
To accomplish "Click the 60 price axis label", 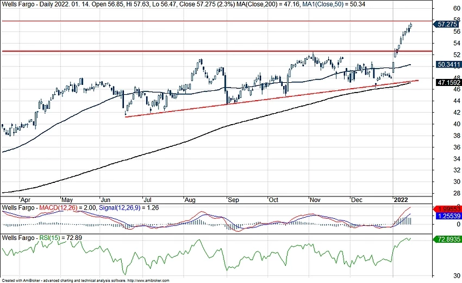I will coord(457,9).
